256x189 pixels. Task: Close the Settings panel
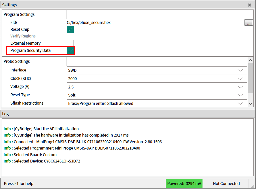[x=249, y=5]
